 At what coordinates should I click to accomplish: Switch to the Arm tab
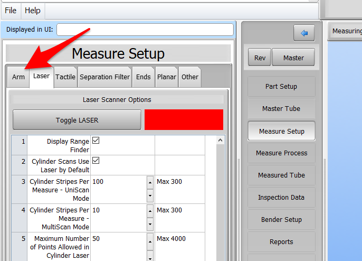[x=18, y=77]
